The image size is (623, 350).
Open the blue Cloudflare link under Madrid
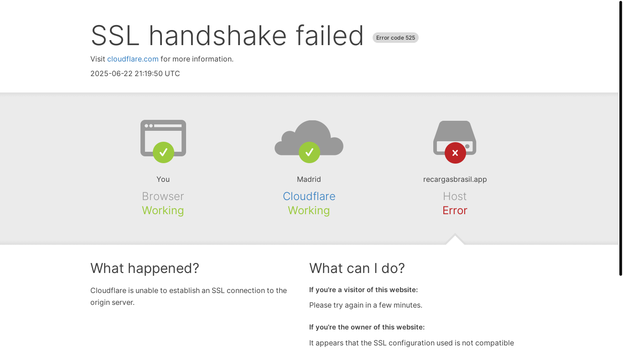click(309, 196)
